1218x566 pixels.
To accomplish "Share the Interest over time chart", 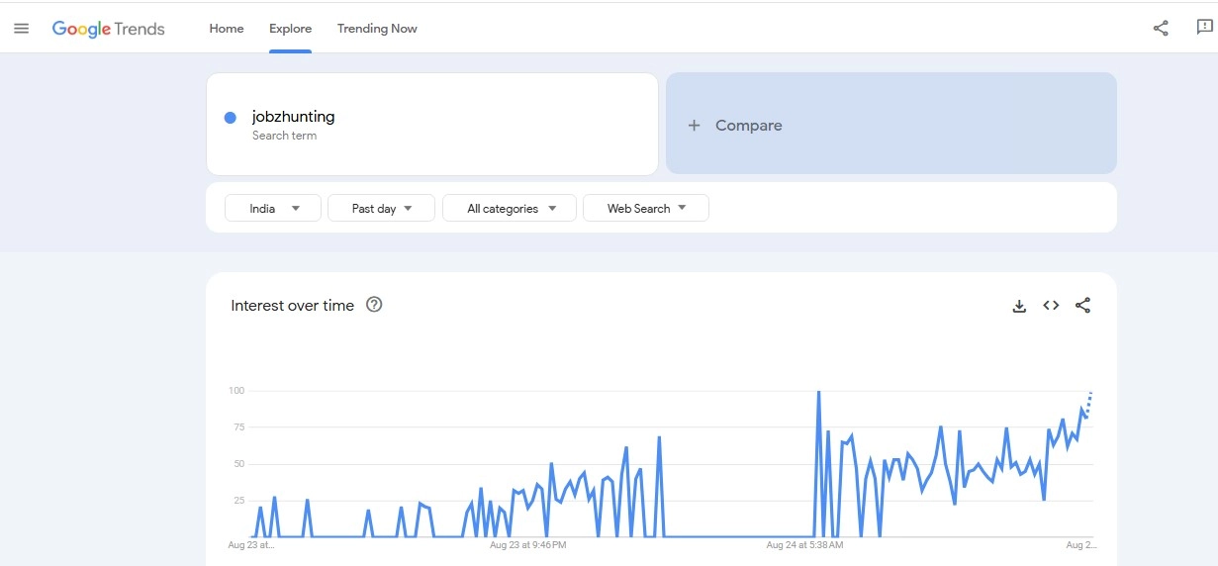I will (x=1082, y=306).
